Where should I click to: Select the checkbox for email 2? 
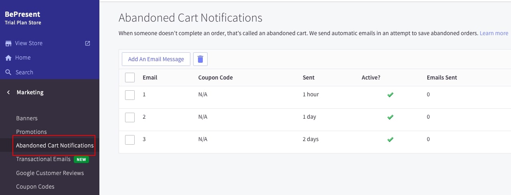130,117
